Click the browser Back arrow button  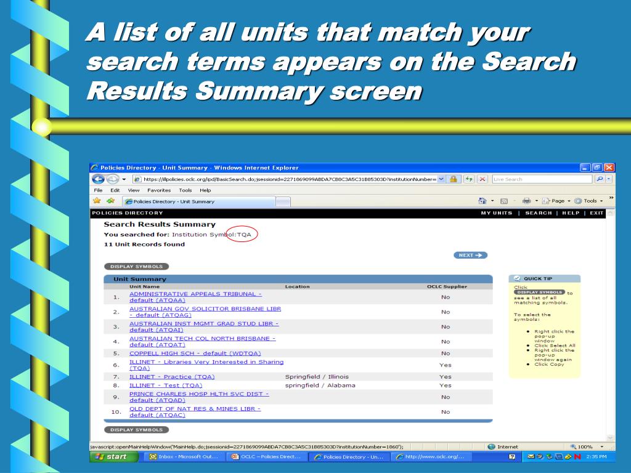click(x=98, y=179)
